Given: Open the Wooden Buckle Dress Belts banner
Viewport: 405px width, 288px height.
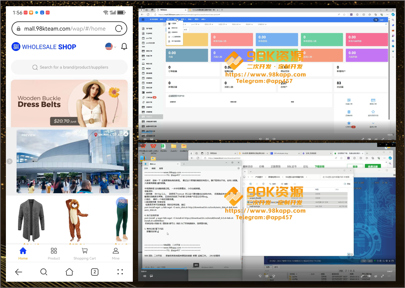Looking at the screenshot, I should pos(70,103).
